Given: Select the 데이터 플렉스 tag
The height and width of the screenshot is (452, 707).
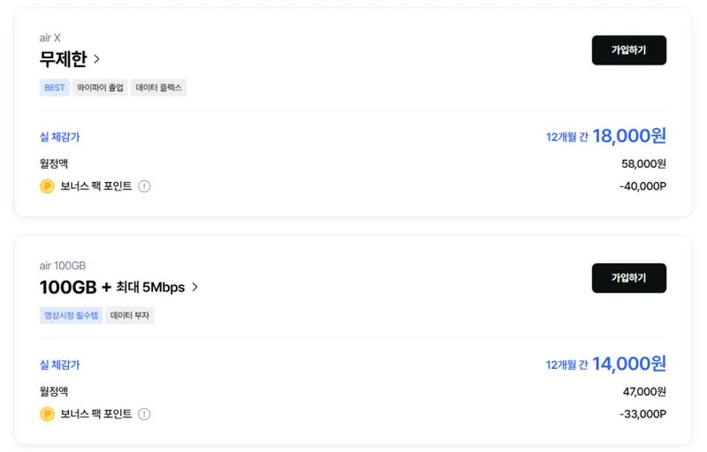Looking at the screenshot, I should [159, 87].
